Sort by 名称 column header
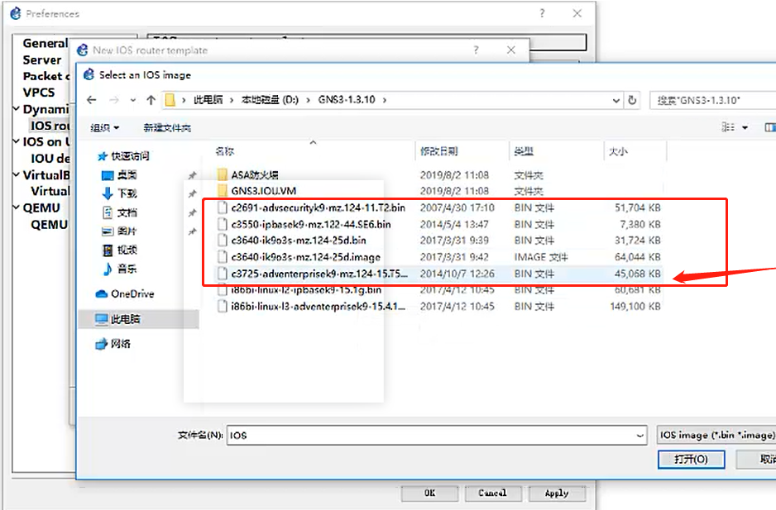This screenshot has height=510, width=776. point(225,151)
